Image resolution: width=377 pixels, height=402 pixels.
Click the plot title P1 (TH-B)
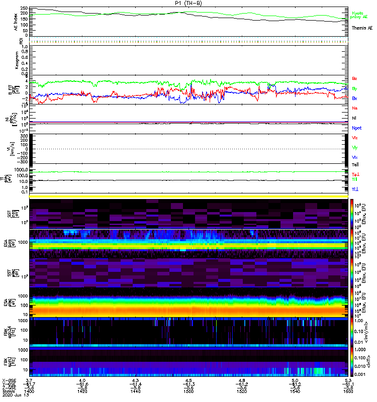188,3
